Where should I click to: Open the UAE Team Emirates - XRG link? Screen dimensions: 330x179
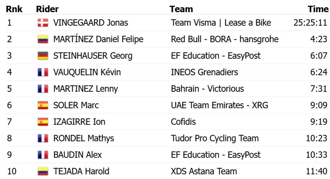pos(219,105)
